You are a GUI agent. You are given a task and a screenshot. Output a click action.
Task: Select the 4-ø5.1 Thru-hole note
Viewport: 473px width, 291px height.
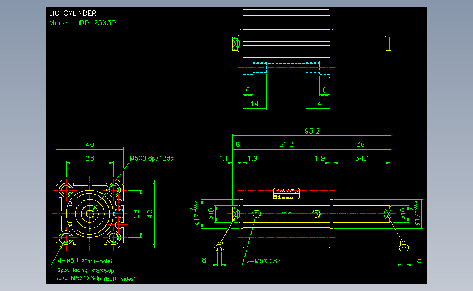pos(85,261)
